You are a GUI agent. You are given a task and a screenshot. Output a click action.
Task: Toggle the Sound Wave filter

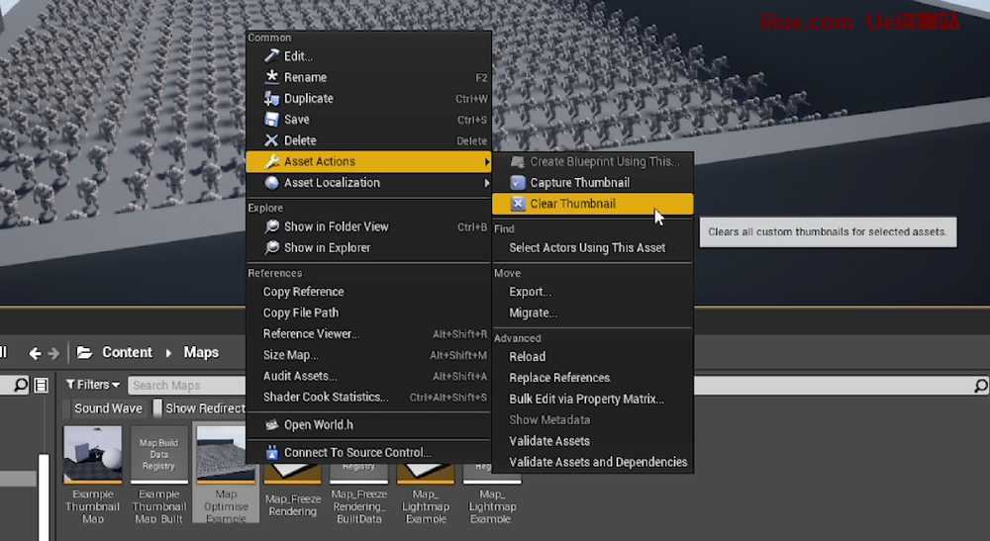click(108, 408)
